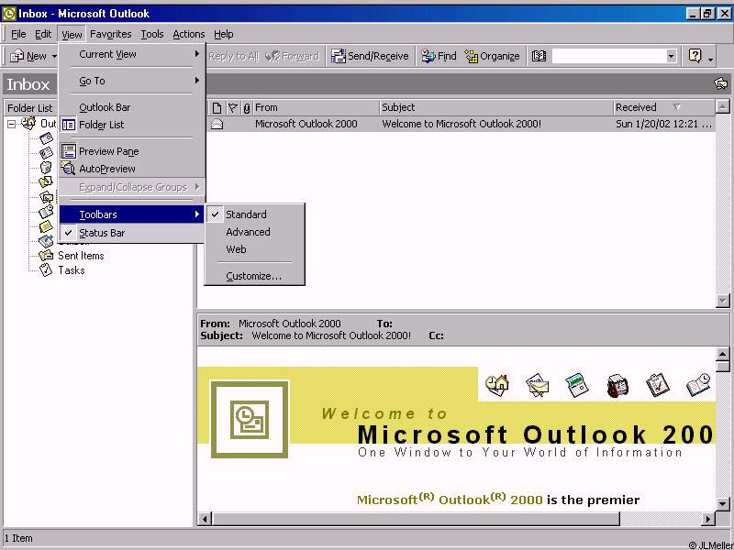The height and width of the screenshot is (550, 734).
Task: Open the Tools menu
Action: 152,34
